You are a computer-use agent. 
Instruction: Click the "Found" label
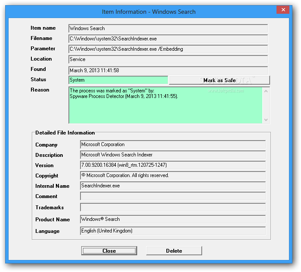pos(38,69)
